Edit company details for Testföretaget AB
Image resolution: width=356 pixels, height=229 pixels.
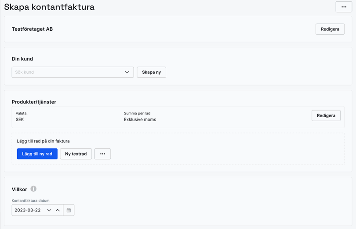click(330, 29)
